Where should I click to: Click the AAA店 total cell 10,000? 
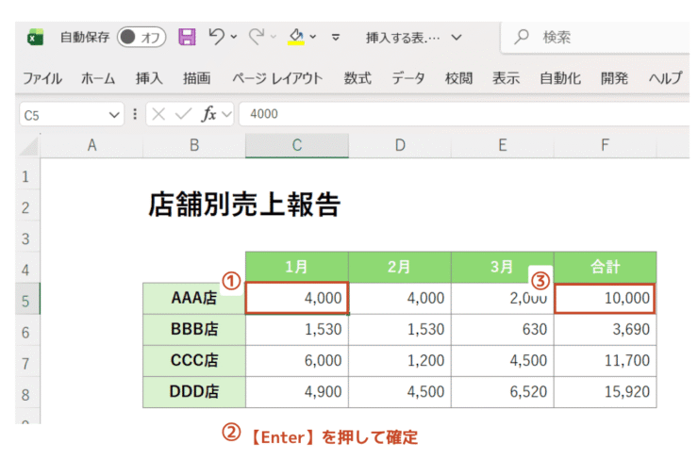pyautogui.click(x=605, y=298)
